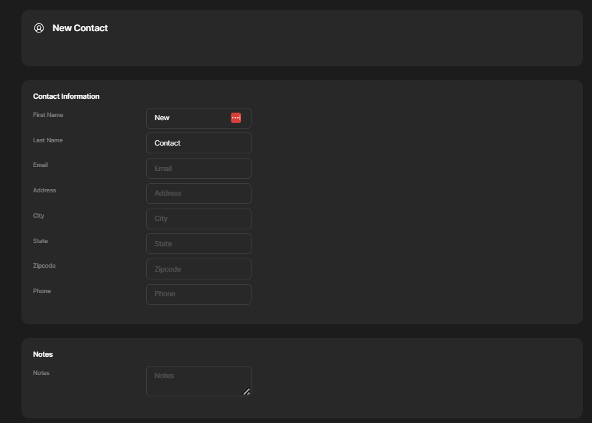Viewport: 592px width, 423px height.
Task: Click the Phone field label
Action: [42, 291]
